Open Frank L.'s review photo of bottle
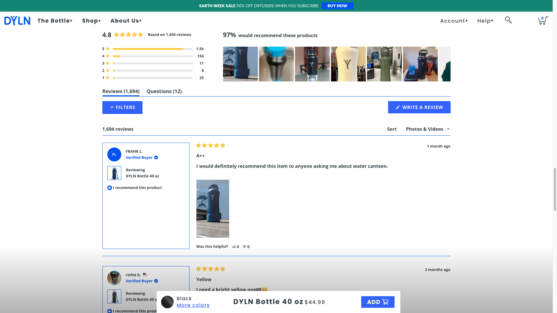This screenshot has height=313, width=557. [213, 209]
